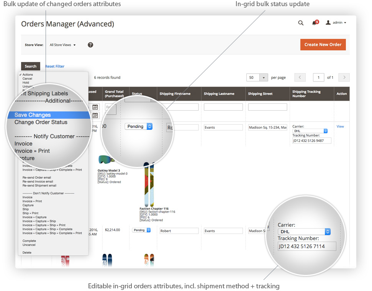This screenshot has height=291, width=372.
Task: Click the Shipping Street filter field
Action: (268, 107)
